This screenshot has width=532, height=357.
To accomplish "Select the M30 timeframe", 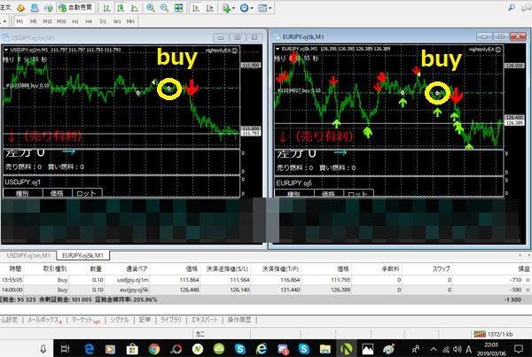I will pos(61,21).
